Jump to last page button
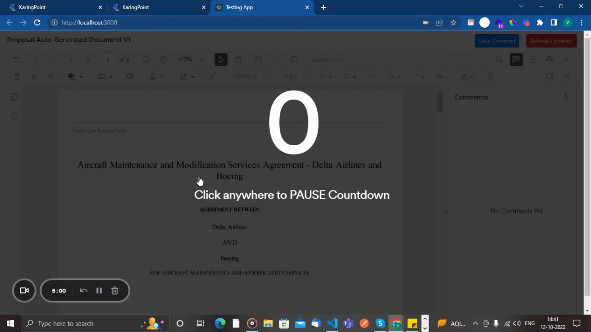The image size is (591, 332). coord(87,59)
